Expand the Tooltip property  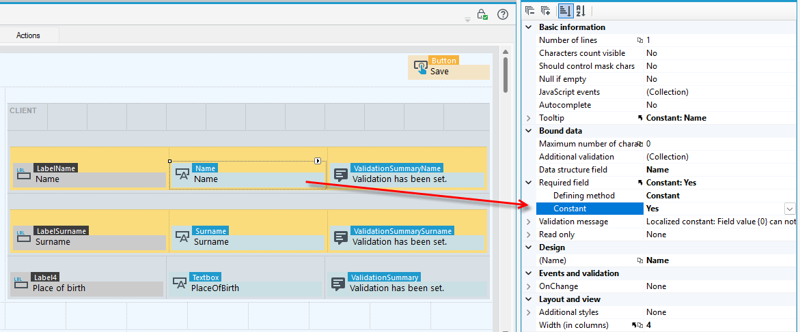pyautogui.click(x=529, y=118)
